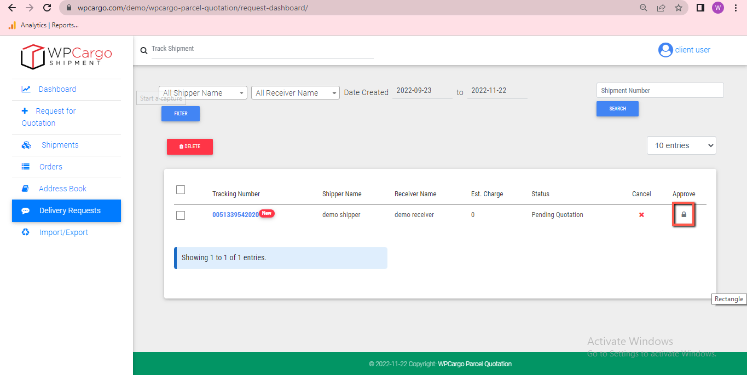This screenshot has height=375, width=747.
Task: Click the Shipments boxes icon
Action: [26, 145]
